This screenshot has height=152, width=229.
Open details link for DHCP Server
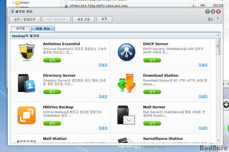pos(203,65)
